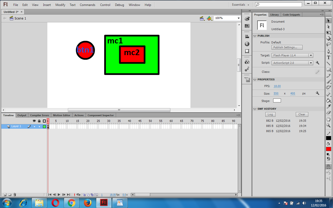333x208 pixels.
Task: Toggle the Loop playback button
Action: pos(78,194)
